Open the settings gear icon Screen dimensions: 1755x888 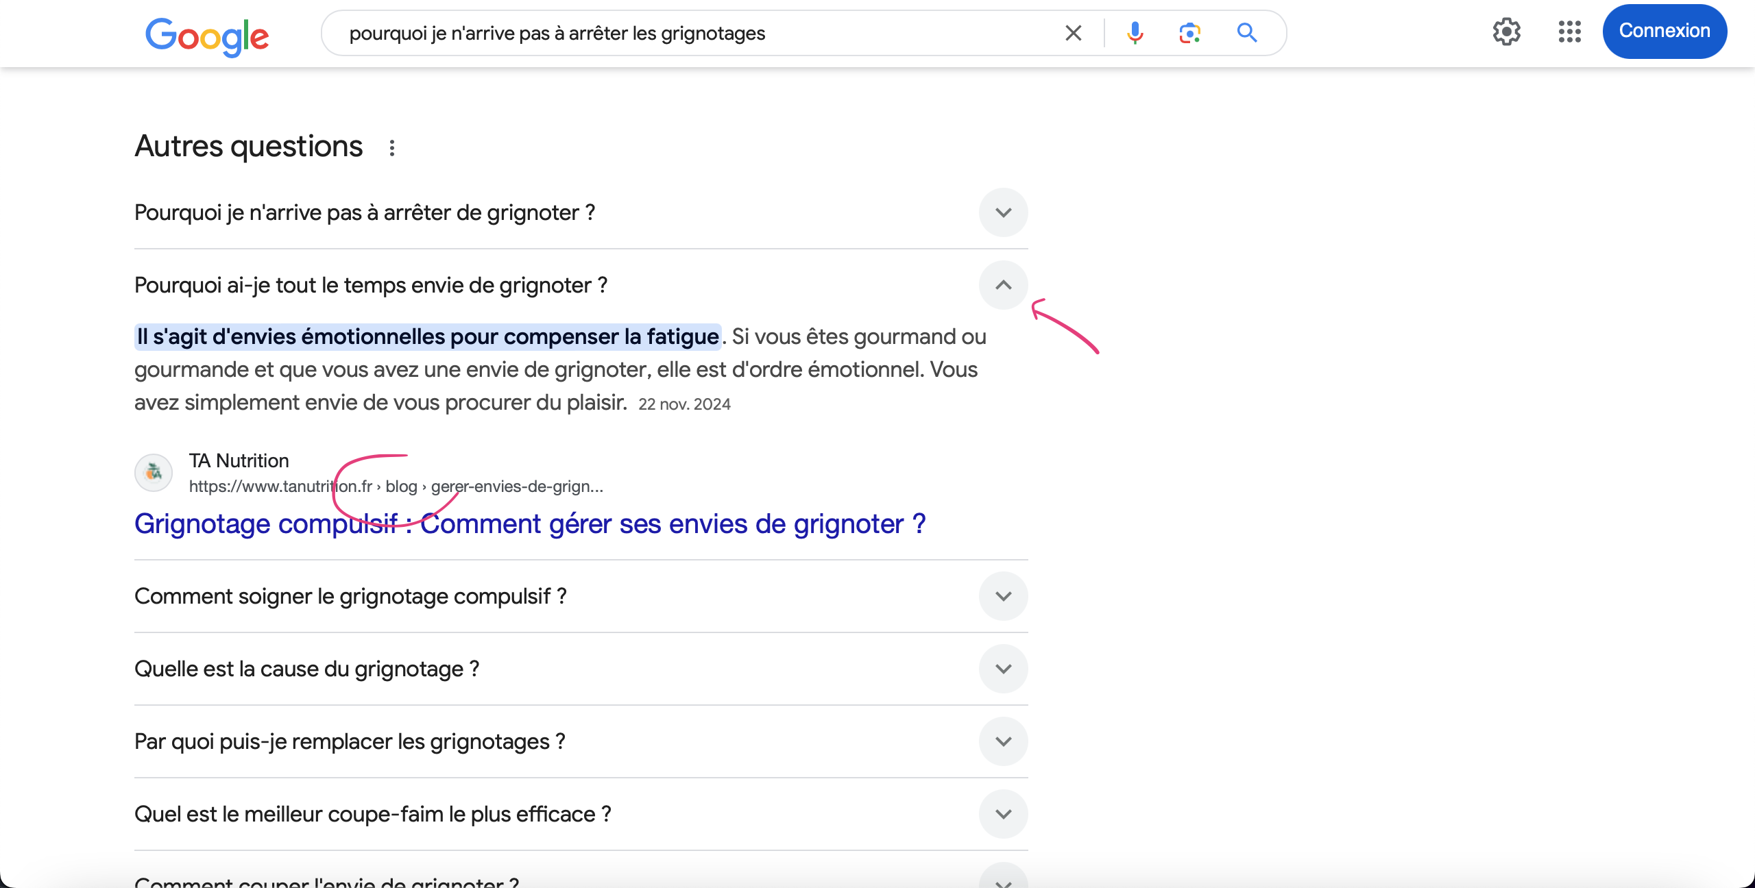point(1507,32)
